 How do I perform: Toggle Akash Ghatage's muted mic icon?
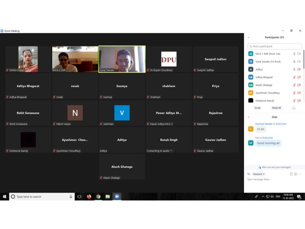pyautogui.click(x=294, y=85)
